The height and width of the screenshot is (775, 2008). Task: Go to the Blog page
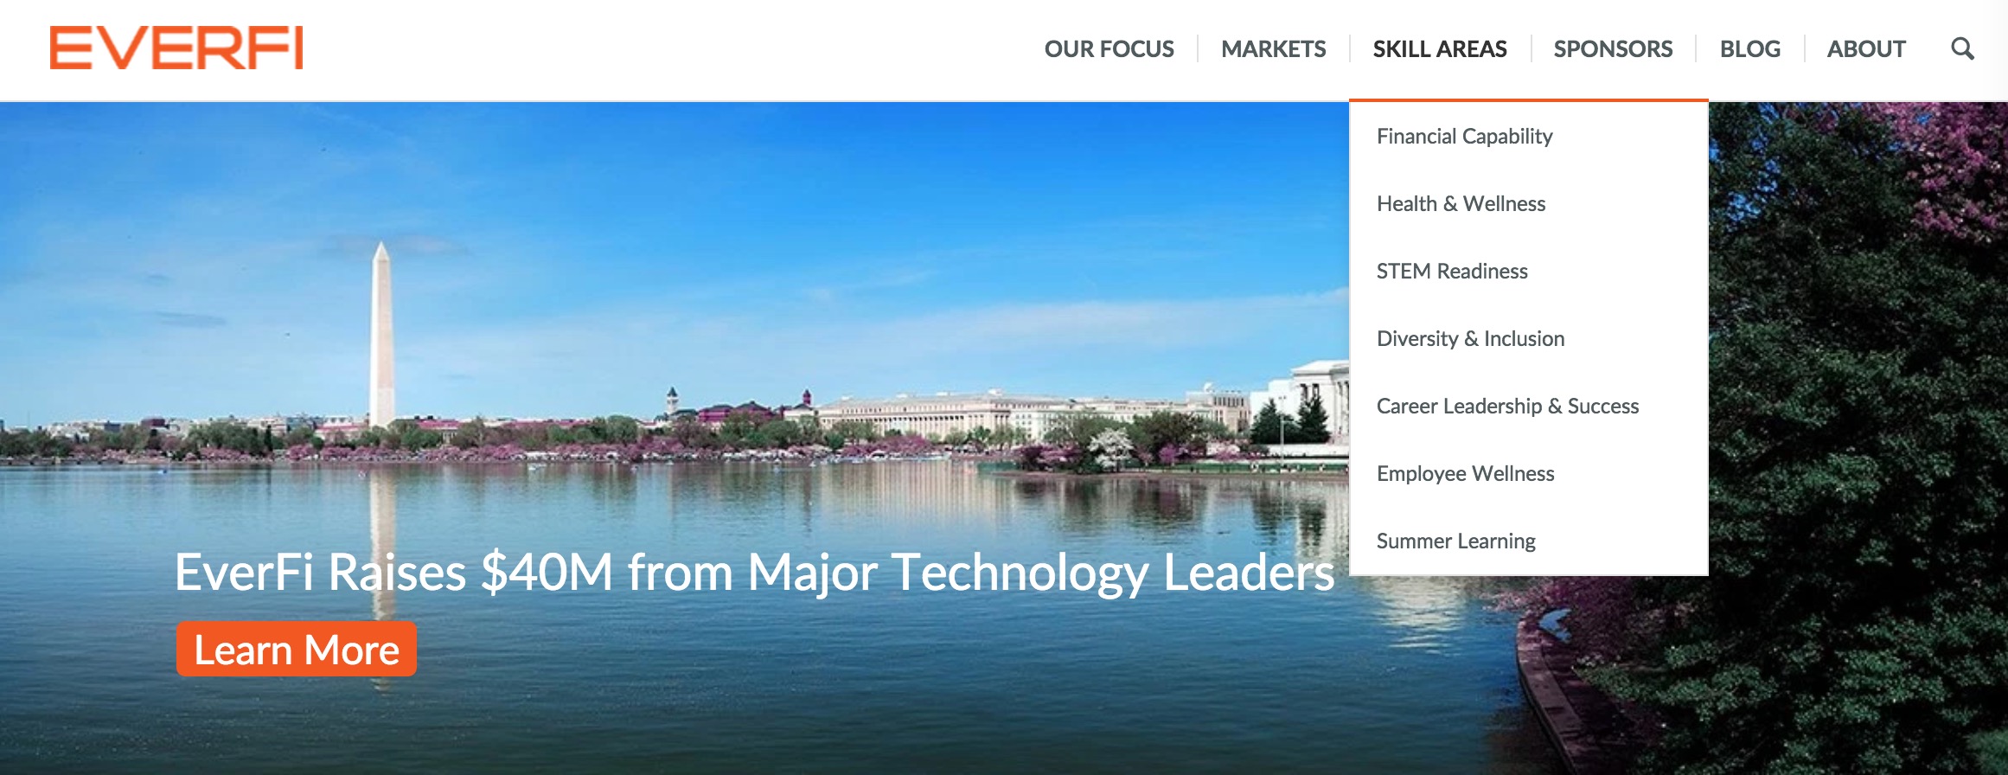click(1749, 49)
